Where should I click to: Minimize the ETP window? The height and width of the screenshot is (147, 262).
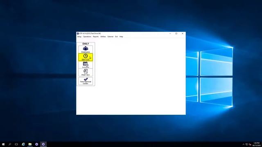point(170,33)
